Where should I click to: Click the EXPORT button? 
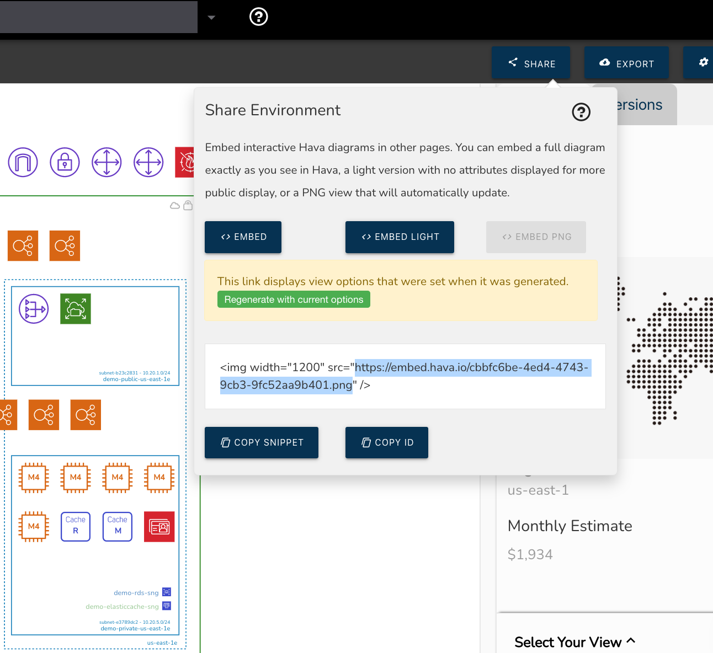pyautogui.click(x=626, y=63)
